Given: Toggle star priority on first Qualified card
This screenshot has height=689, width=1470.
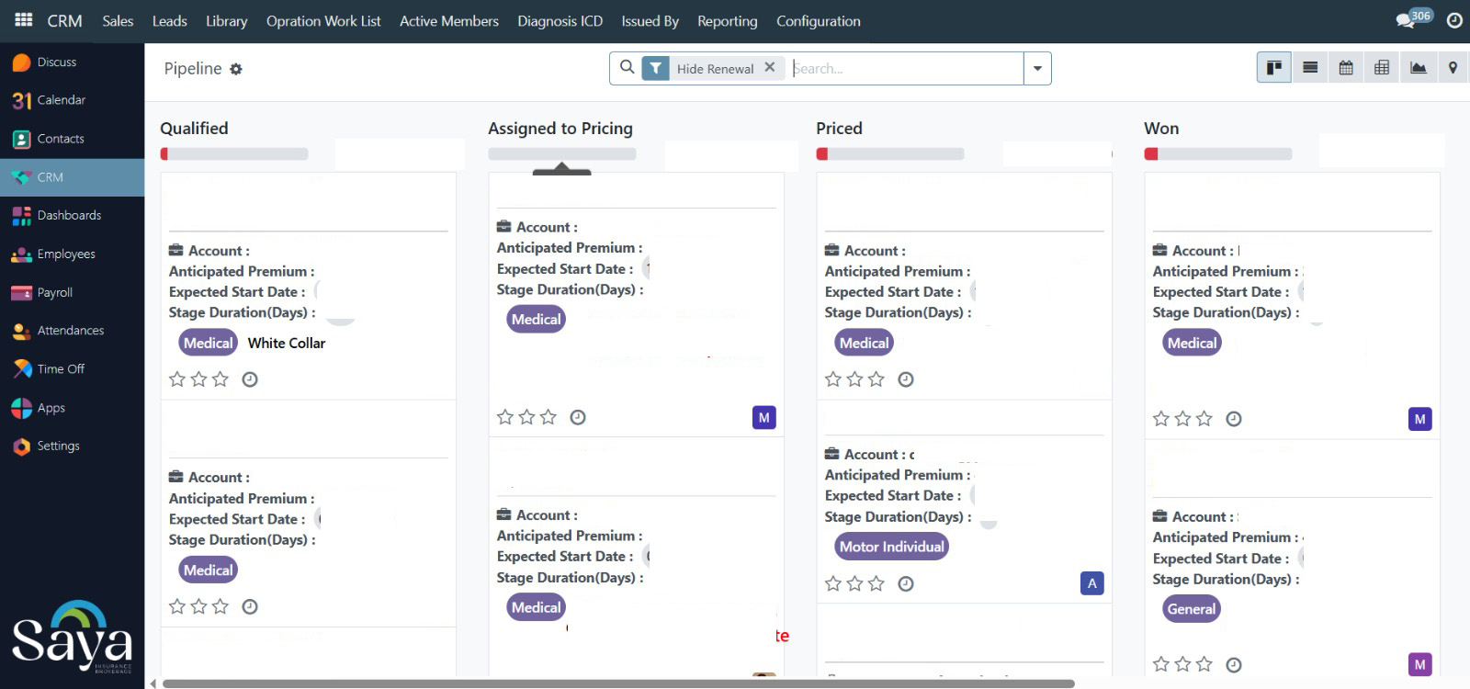Looking at the screenshot, I should (x=177, y=379).
